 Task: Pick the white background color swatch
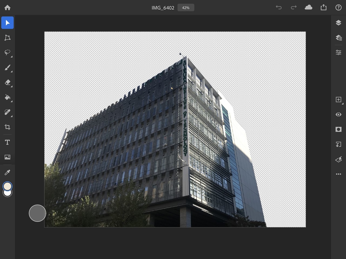click(8, 194)
